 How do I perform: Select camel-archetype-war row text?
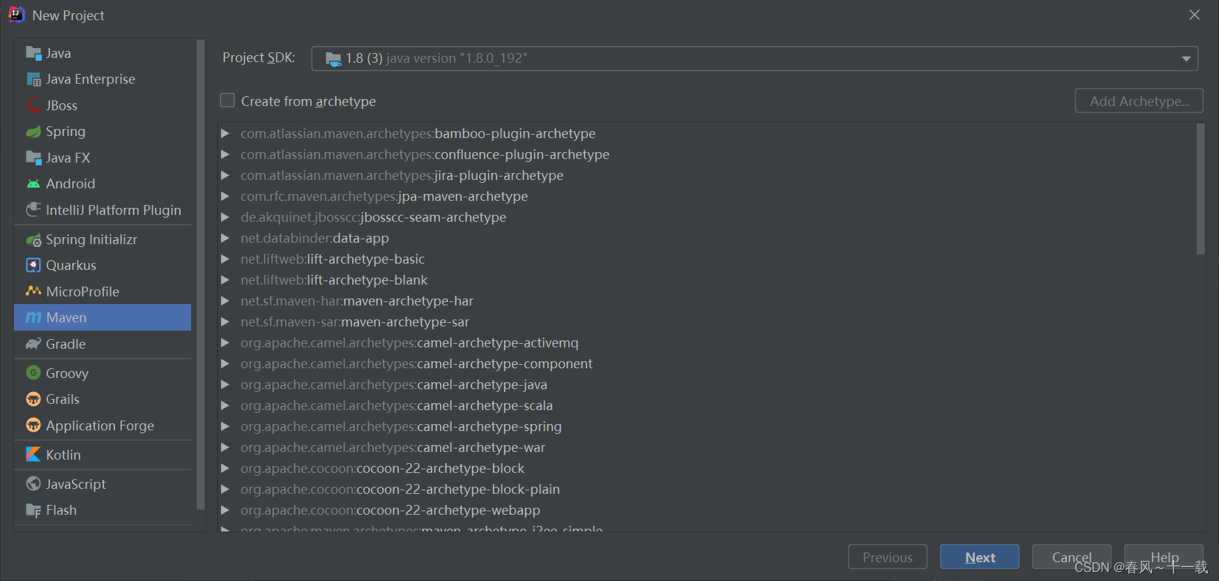point(393,448)
